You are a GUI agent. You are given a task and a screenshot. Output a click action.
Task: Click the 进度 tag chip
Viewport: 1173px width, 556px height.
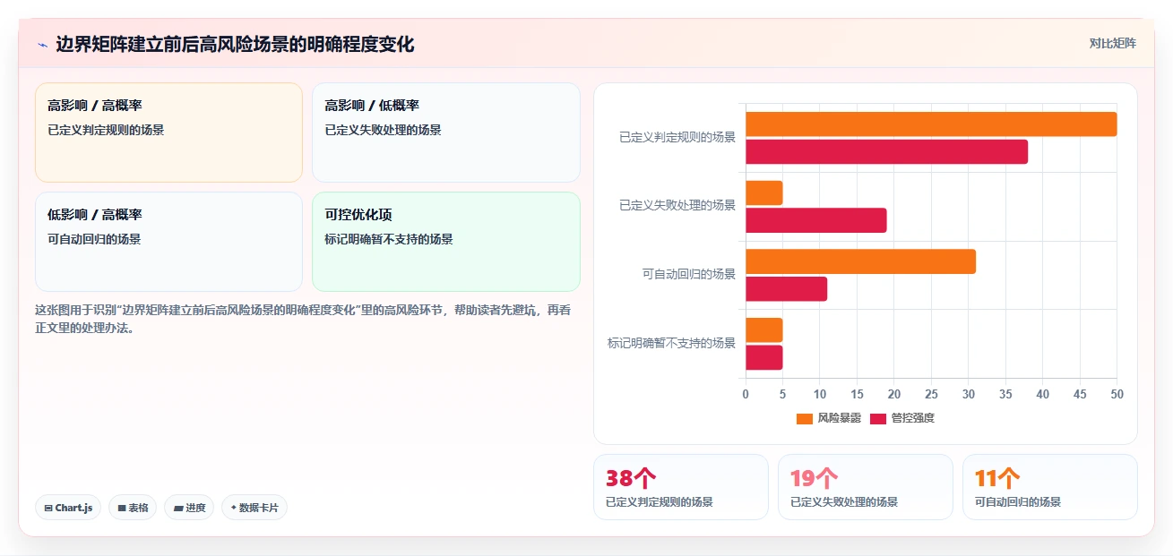(189, 508)
